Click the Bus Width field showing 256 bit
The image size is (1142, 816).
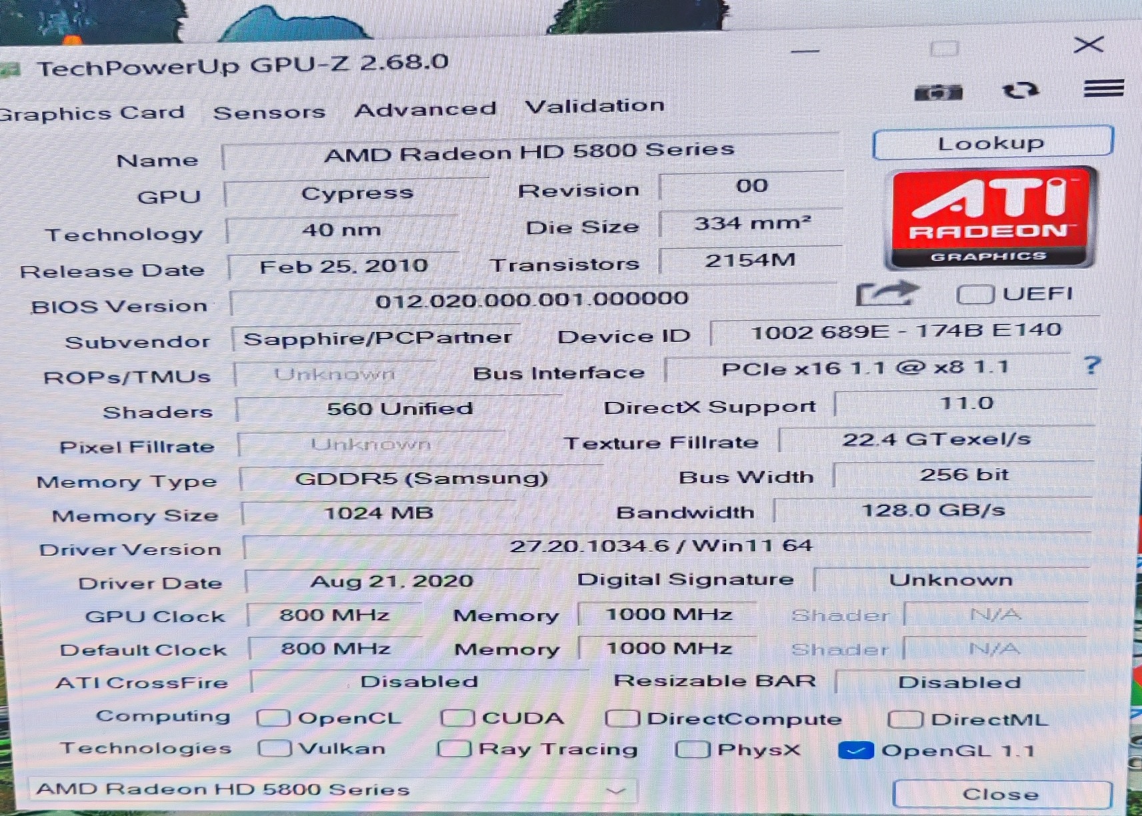(963, 475)
